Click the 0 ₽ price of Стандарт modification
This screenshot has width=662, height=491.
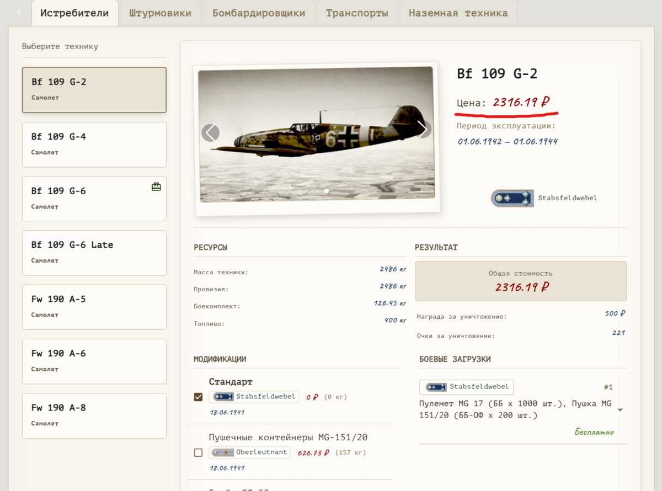[312, 397]
